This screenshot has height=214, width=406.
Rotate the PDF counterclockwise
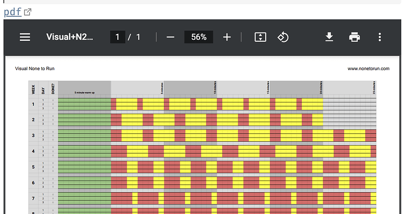coord(283,37)
